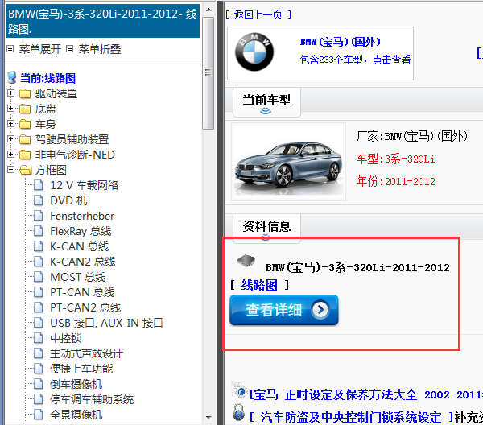Expand the 非电气诊断-NED tree node
The image size is (483, 425).
10,154
